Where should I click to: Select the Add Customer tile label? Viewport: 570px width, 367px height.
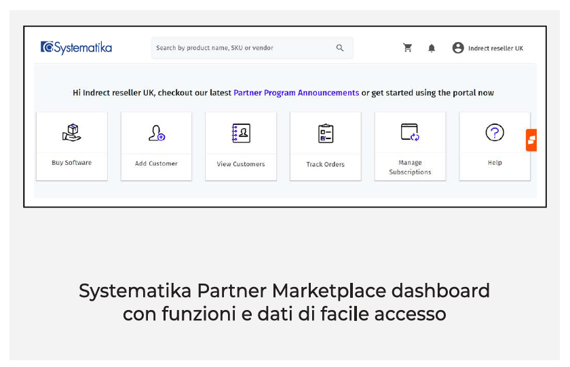coord(156,163)
